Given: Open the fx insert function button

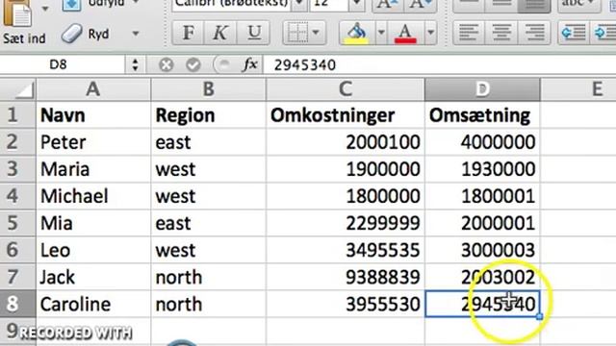Looking at the screenshot, I should tap(250, 64).
